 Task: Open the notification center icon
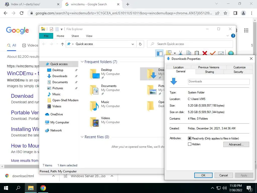(x=249, y=188)
